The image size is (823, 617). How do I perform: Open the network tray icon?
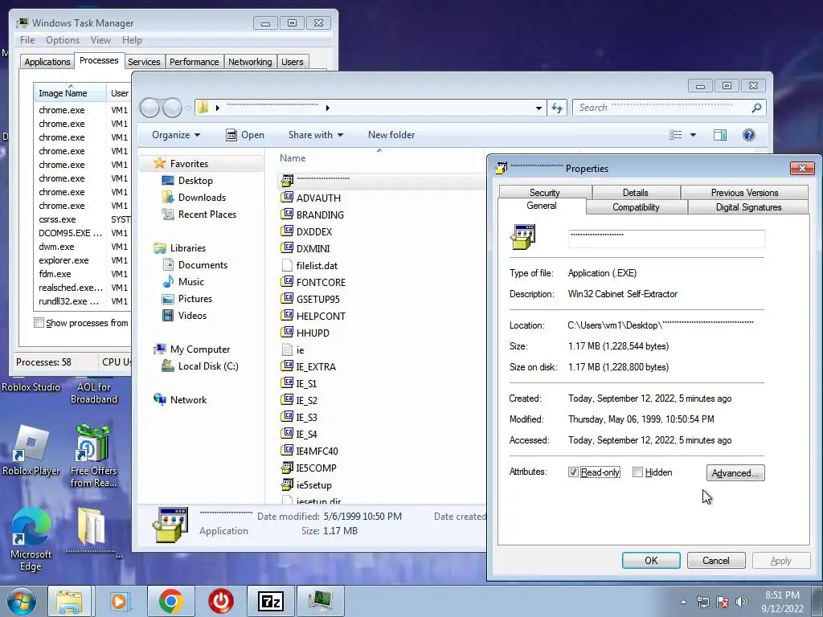pyautogui.click(x=702, y=602)
